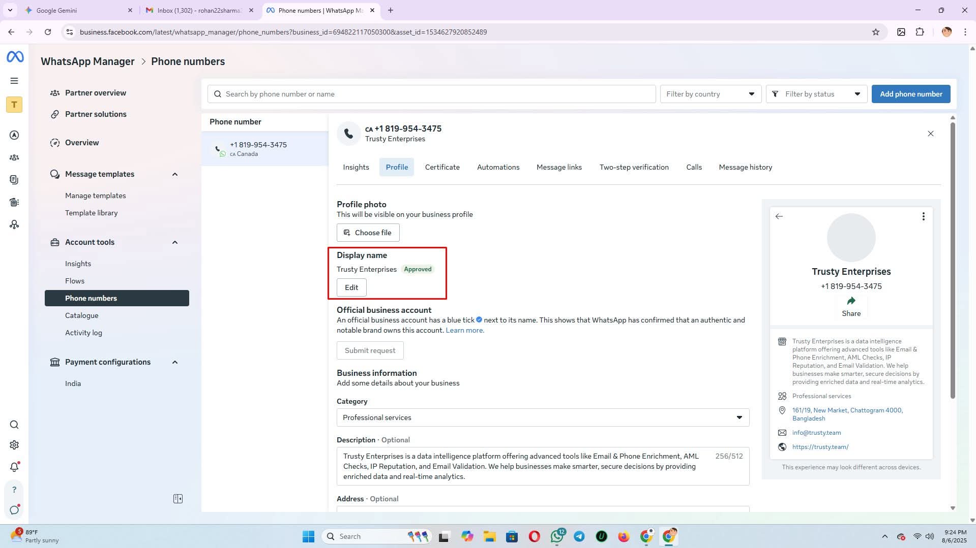Switch to the Calls tab

pyautogui.click(x=694, y=167)
